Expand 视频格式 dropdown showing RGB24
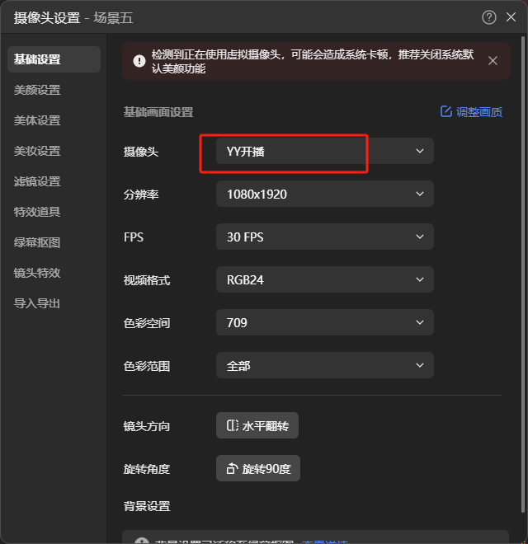The height and width of the screenshot is (544, 528). [x=325, y=279]
